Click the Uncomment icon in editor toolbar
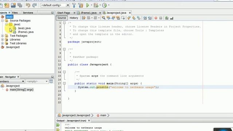The width and height of the screenshot is (233, 131). pyautogui.click(x=171, y=18)
